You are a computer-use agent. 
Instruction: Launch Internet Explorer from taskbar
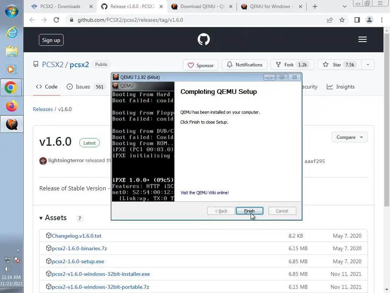[12, 32]
